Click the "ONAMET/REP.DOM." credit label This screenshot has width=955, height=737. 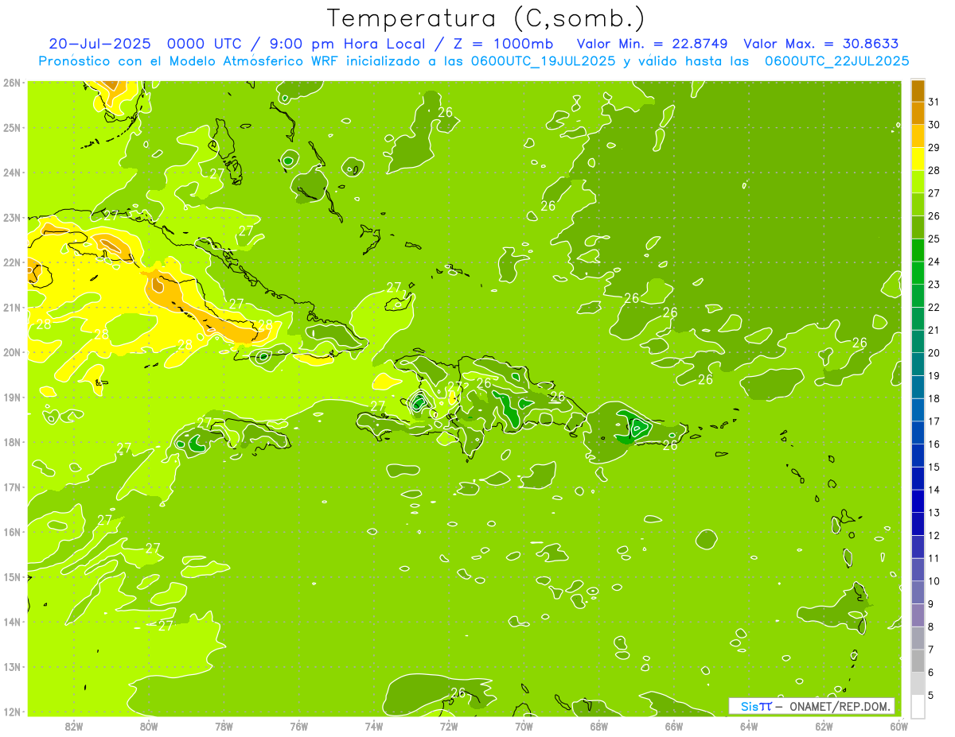tap(840, 706)
